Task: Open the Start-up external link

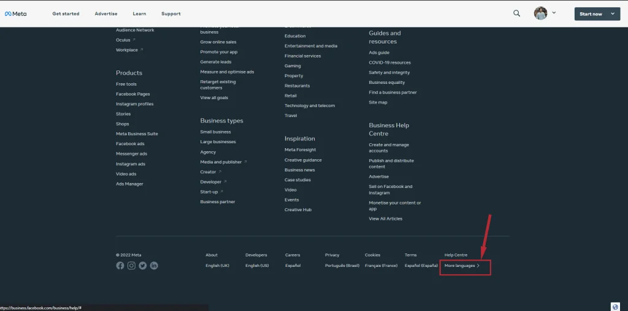Action: point(212,192)
